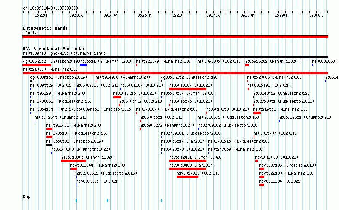Viewport: 339px width, 210px height.
Task: Click the red bar under nsv5912431
Action: pyautogui.click(x=188, y=161)
